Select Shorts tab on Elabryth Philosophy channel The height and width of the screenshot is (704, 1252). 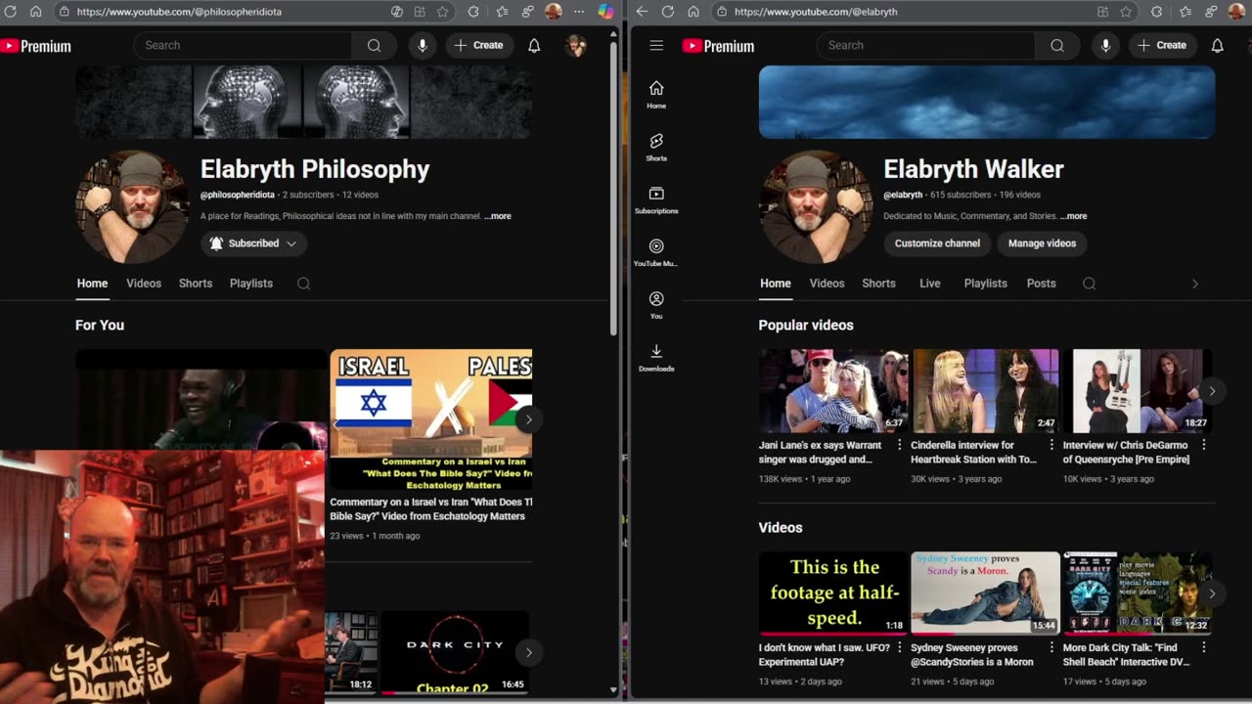pos(196,284)
